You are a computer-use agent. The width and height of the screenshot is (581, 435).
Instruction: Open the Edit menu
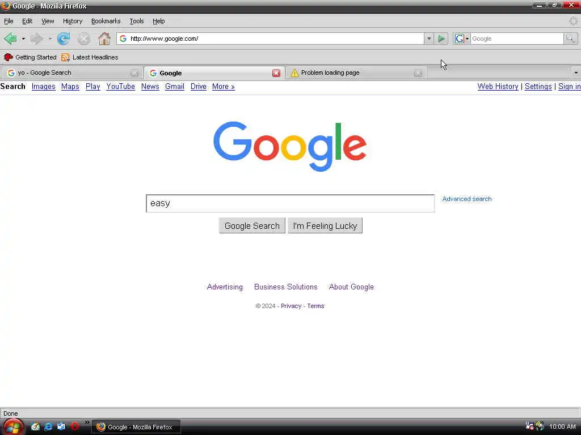[x=27, y=21]
